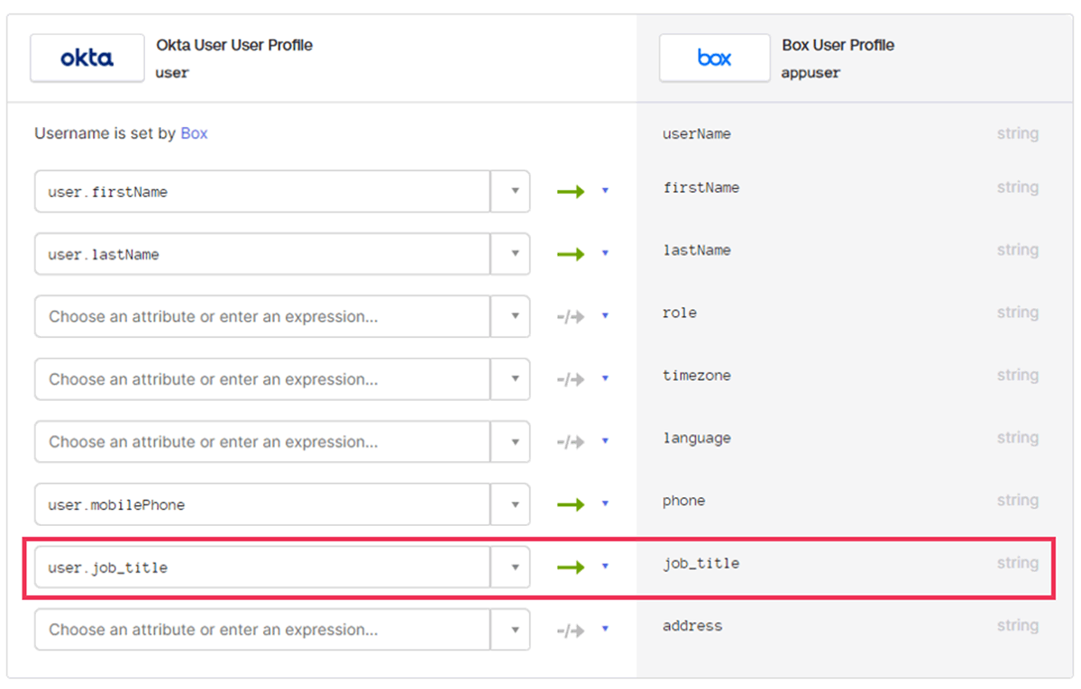Click the green mapping arrow for firstName
This screenshot has height=689, width=1081.
tap(571, 192)
